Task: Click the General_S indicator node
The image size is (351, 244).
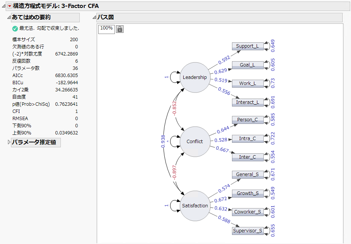Action: pos(247,175)
